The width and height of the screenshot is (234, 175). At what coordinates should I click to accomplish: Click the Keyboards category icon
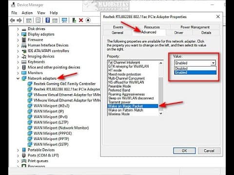tap(24, 62)
